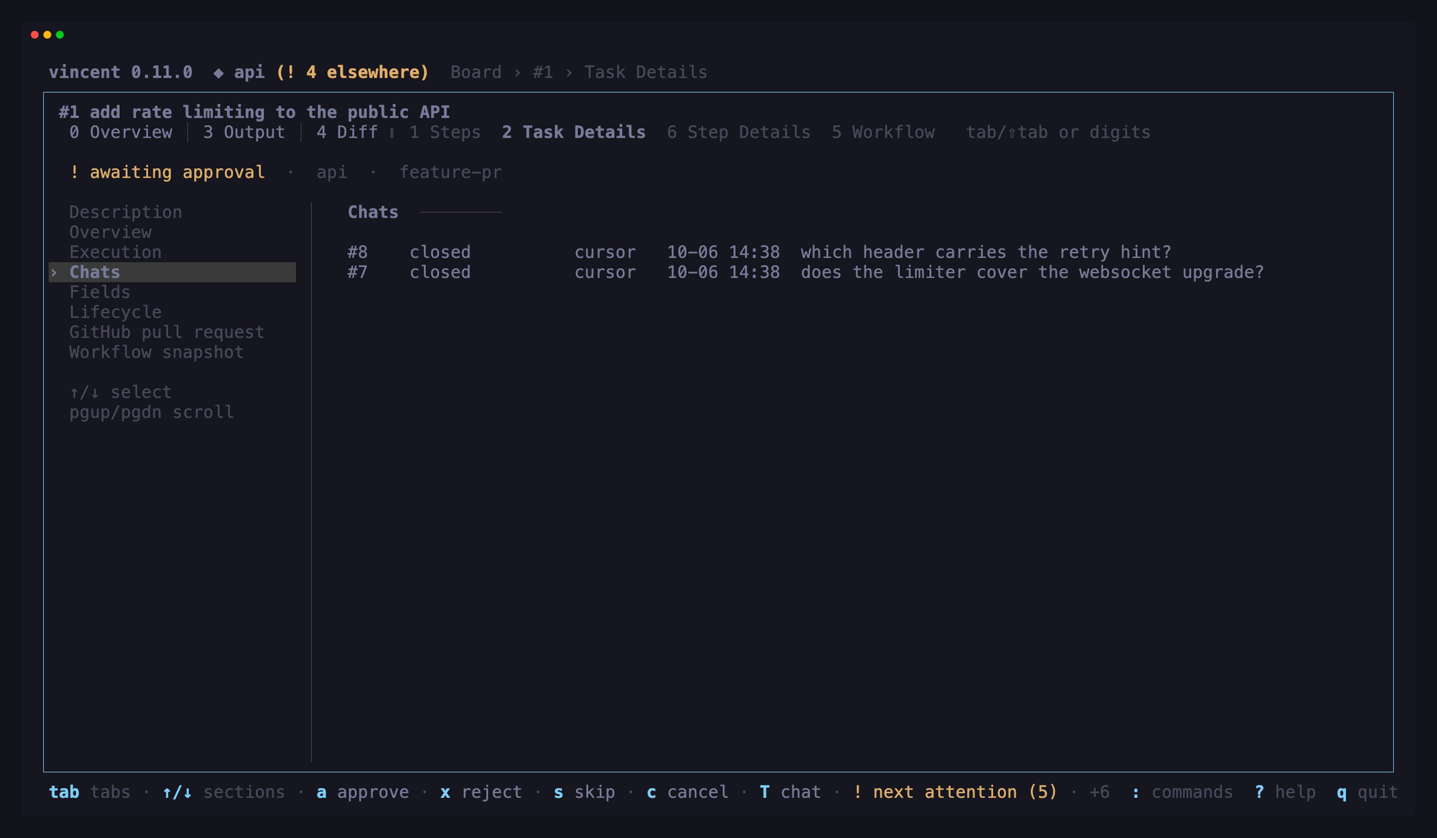The image size is (1437, 838).
Task: Click the reject shortcut in footer
Action: tap(481, 792)
